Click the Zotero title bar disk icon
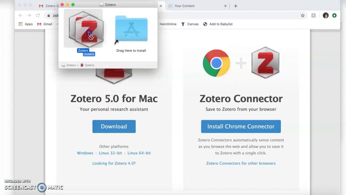The height and width of the screenshot is (195, 346). click(x=101, y=5)
